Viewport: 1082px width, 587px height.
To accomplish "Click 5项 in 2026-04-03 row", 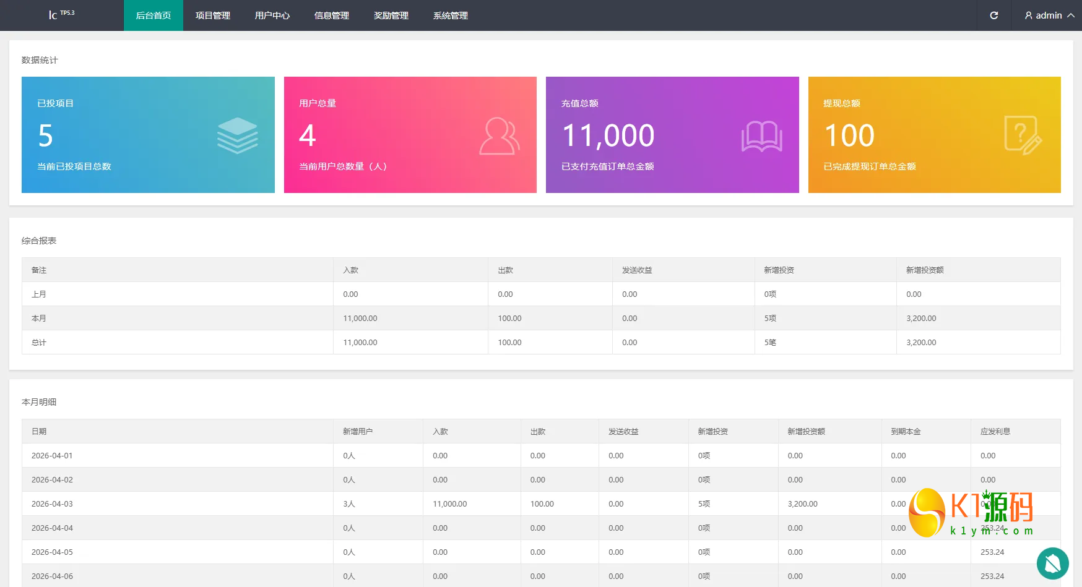I will [704, 504].
